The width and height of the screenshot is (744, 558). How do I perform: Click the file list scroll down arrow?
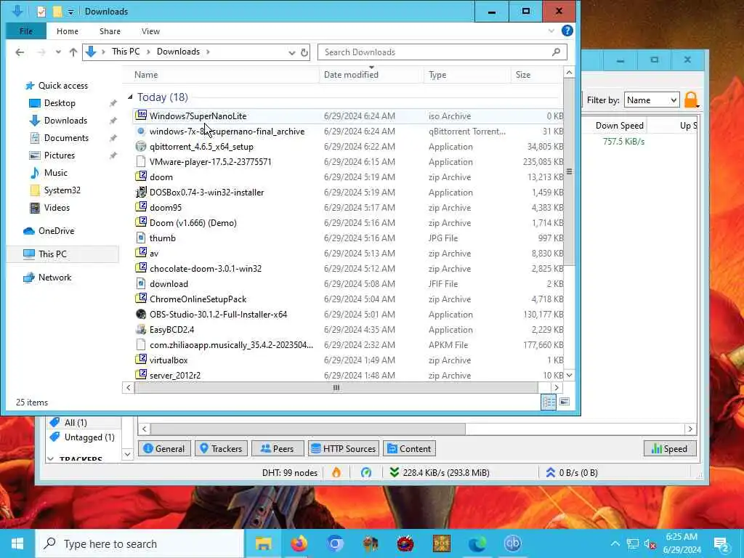pyautogui.click(x=569, y=375)
